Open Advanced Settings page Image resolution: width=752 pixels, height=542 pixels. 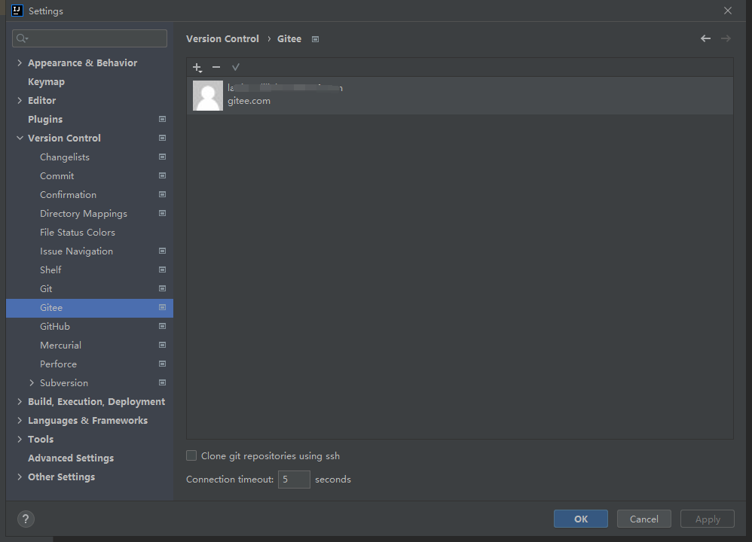(x=71, y=458)
